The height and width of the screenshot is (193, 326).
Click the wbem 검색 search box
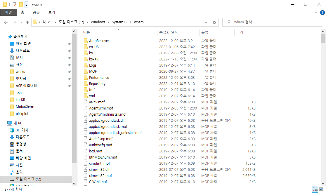pos(272,22)
